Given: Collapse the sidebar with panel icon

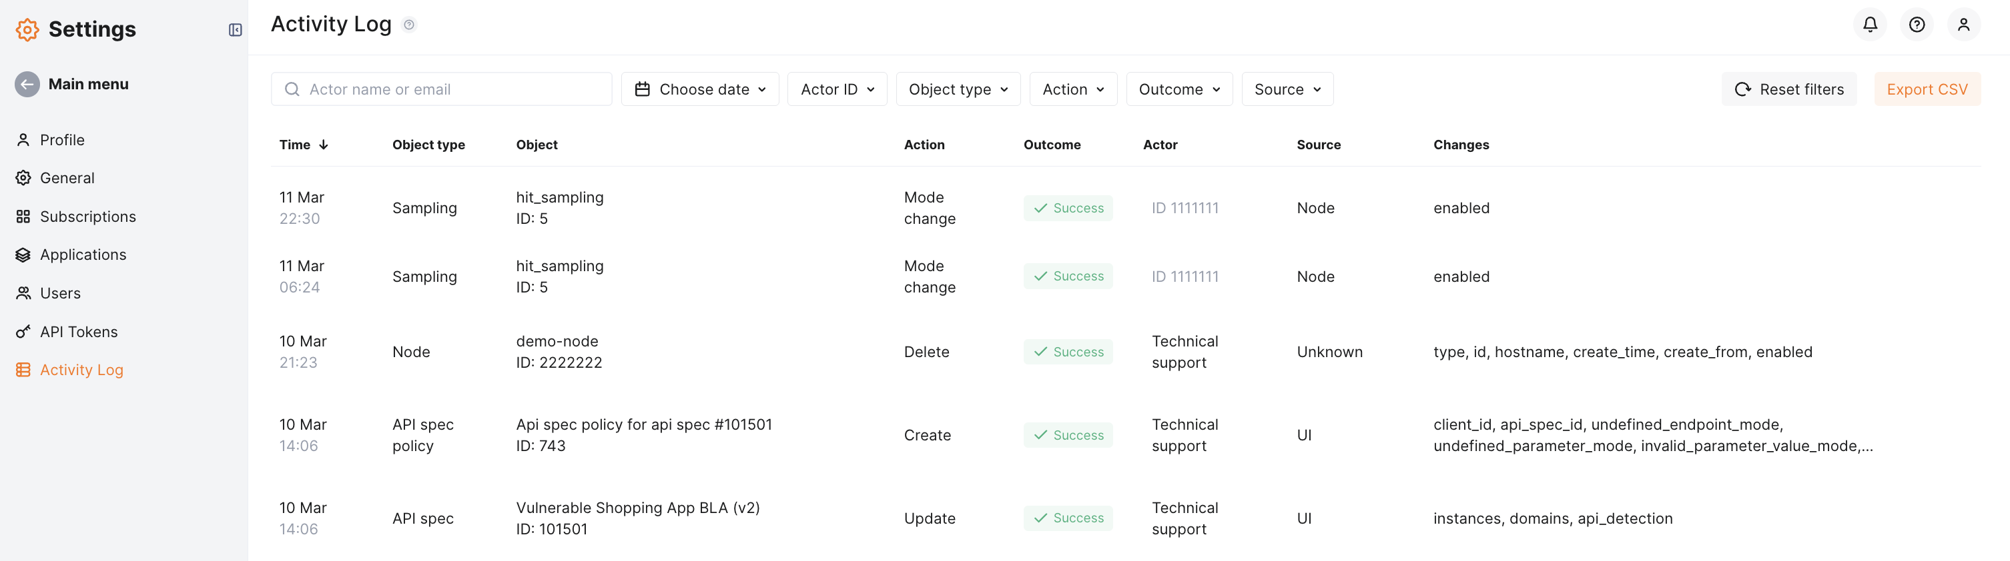Looking at the screenshot, I should pyautogui.click(x=235, y=29).
